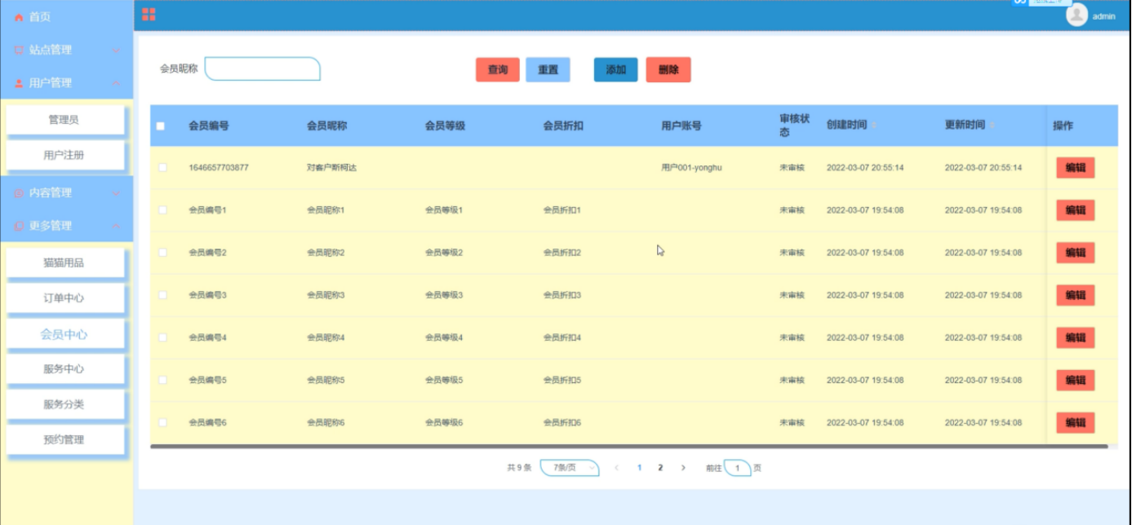The width and height of the screenshot is (1132, 525).
Task: Select page 1 in pagination
Action: 639,468
